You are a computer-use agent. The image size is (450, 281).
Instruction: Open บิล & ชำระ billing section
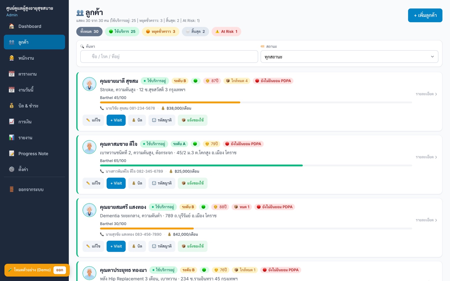pyautogui.click(x=34, y=106)
